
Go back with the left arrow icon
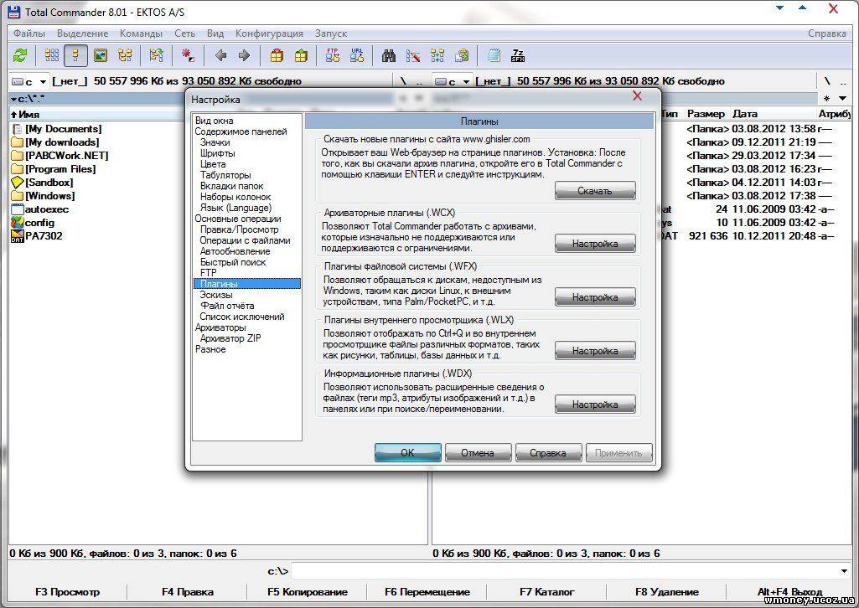pyautogui.click(x=220, y=55)
